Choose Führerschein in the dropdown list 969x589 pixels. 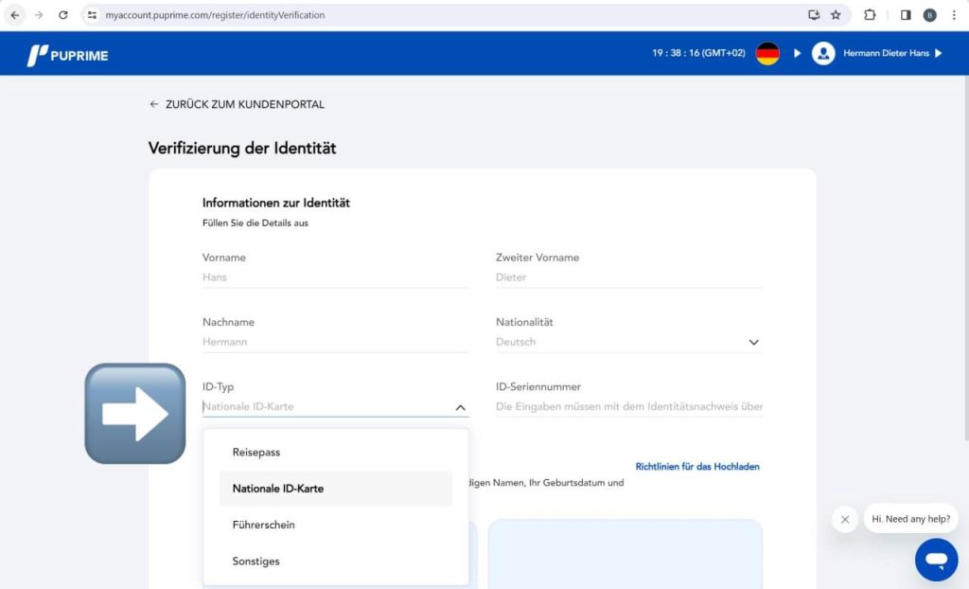263,526
